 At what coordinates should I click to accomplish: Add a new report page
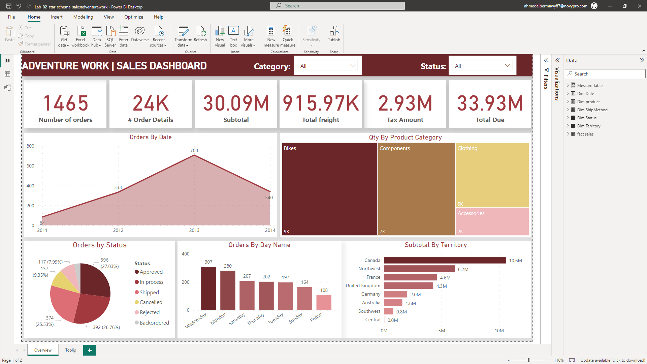click(x=90, y=350)
